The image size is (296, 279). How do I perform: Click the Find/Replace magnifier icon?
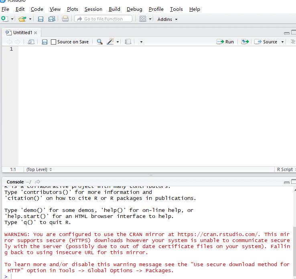pyautogui.click(x=100, y=42)
